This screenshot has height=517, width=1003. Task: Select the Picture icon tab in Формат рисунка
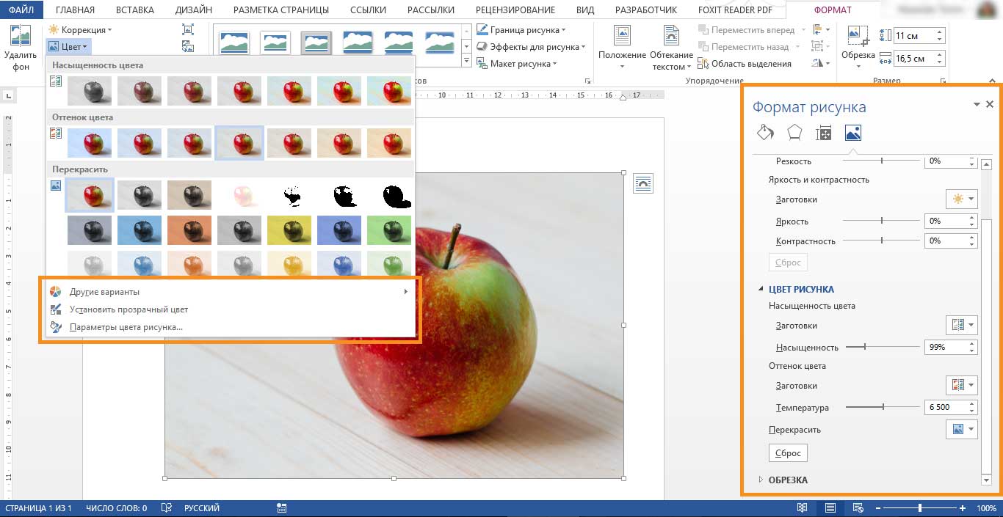pos(852,133)
